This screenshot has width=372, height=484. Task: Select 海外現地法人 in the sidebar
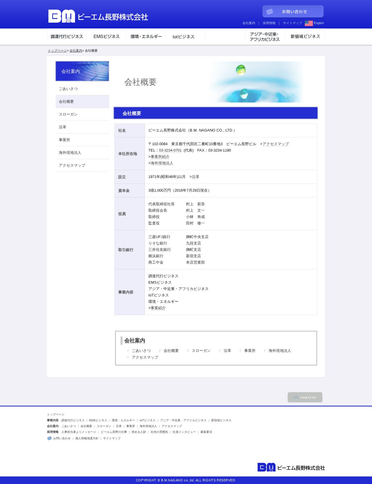tap(82, 153)
